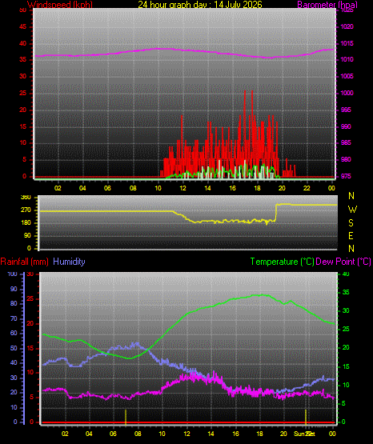Click the 20 value on temperature axis
This screenshot has height=444, width=373.
pyautogui.click(x=346, y=348)
